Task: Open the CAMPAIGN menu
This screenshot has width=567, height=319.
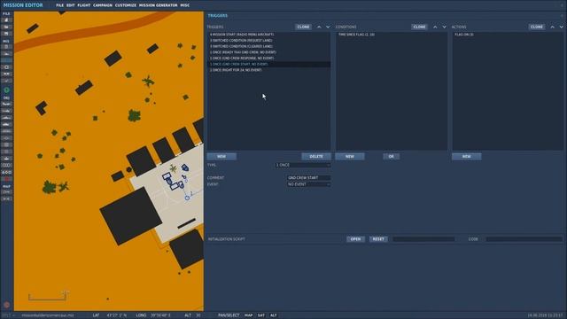Action: click(103, 5)
